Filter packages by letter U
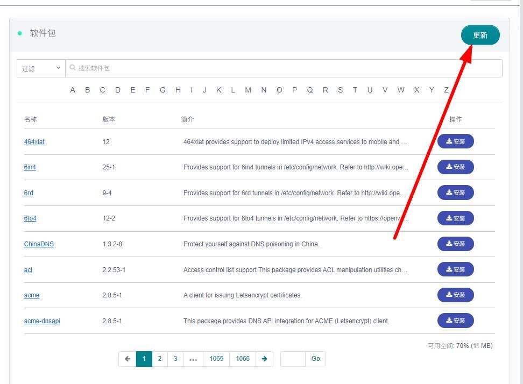The width and height of the screenshot is (523, 384). 370,90
